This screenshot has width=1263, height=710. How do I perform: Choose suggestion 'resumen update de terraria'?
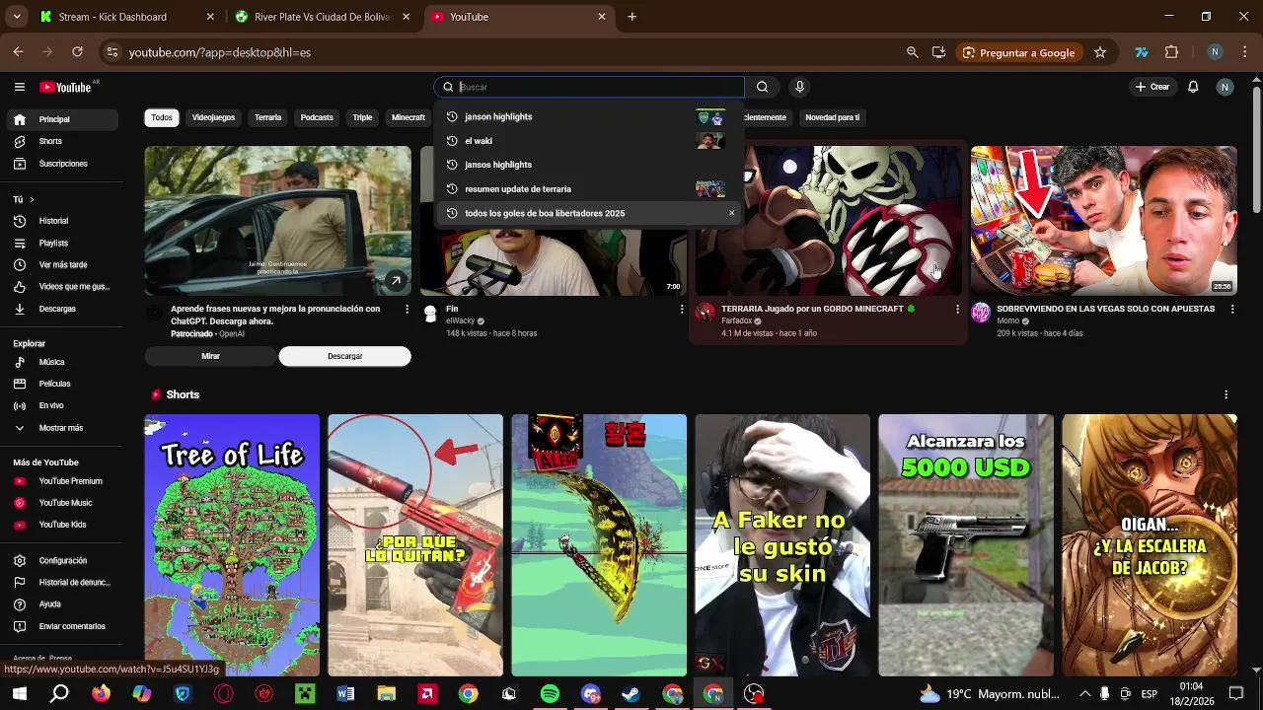(x=589, y=189)
